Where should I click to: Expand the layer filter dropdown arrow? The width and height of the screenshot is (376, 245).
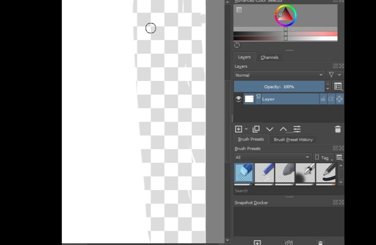[x=339, y=75]
